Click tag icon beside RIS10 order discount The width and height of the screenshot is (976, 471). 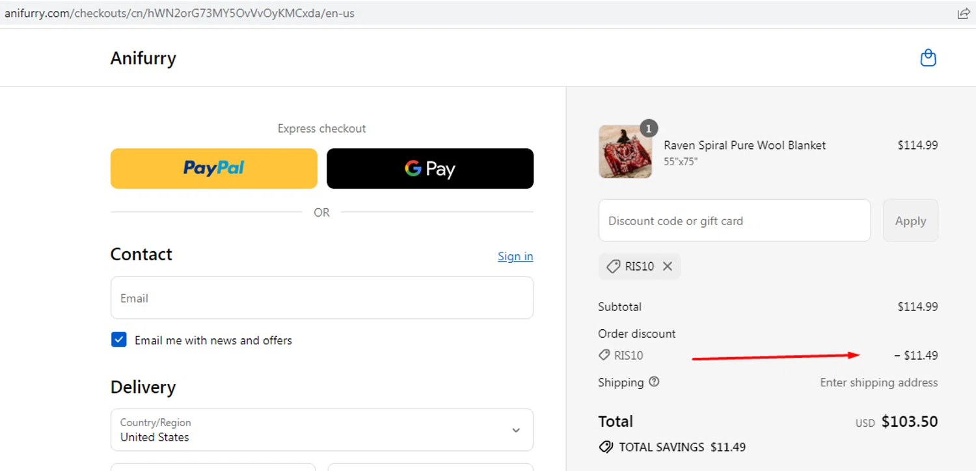(604, 355)
